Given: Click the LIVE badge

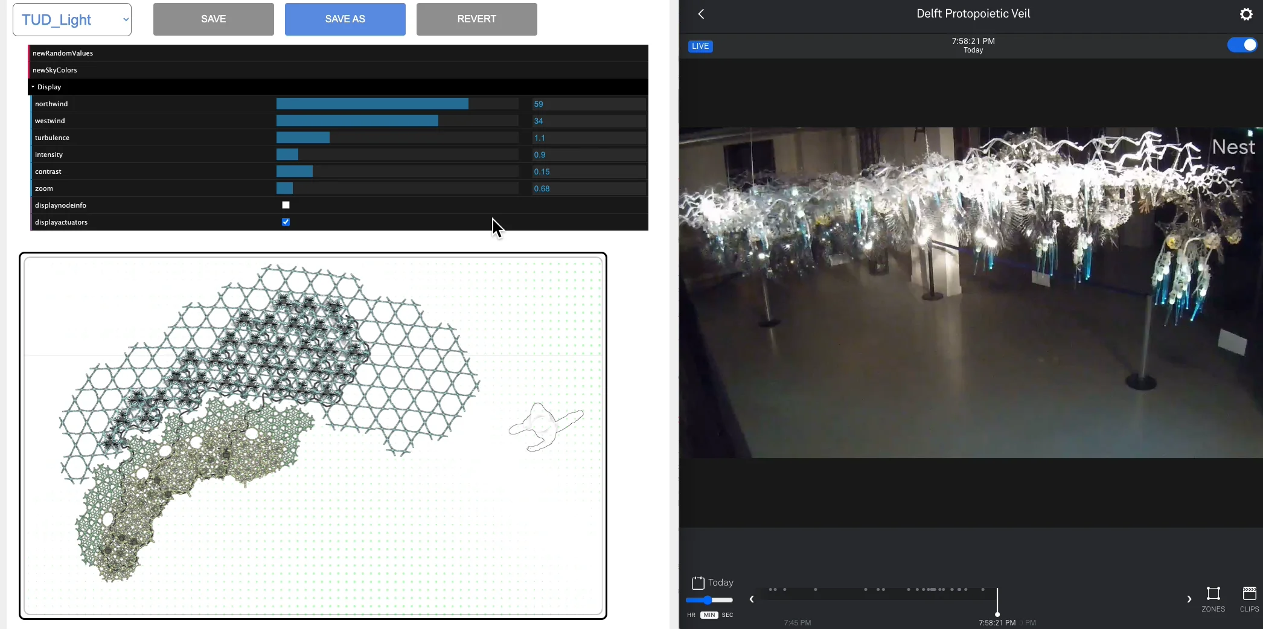Looking at the screenshot, I should click(x=700, y=46).
